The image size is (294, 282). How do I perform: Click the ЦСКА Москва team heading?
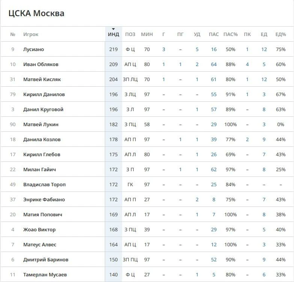tap(36, 13)
